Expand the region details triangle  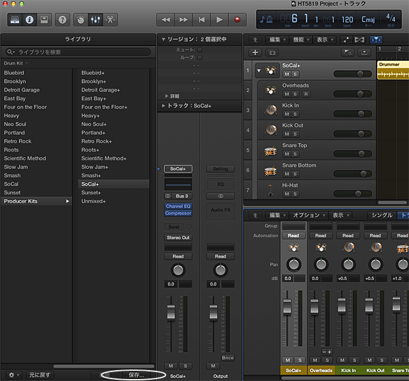tap(166, 96)
